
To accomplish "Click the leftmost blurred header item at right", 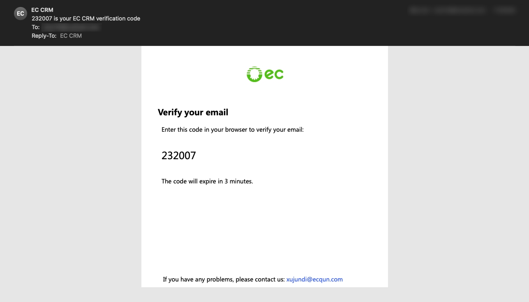I will 419,10.
